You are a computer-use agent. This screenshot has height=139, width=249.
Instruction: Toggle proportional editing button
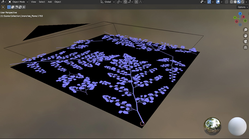coord(136,2)
